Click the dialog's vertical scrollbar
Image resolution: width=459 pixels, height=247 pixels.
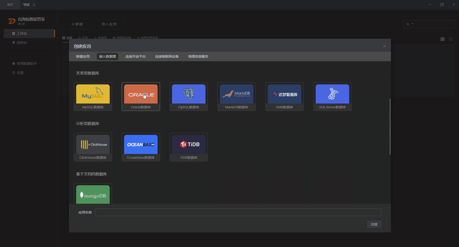click(390, 126)
